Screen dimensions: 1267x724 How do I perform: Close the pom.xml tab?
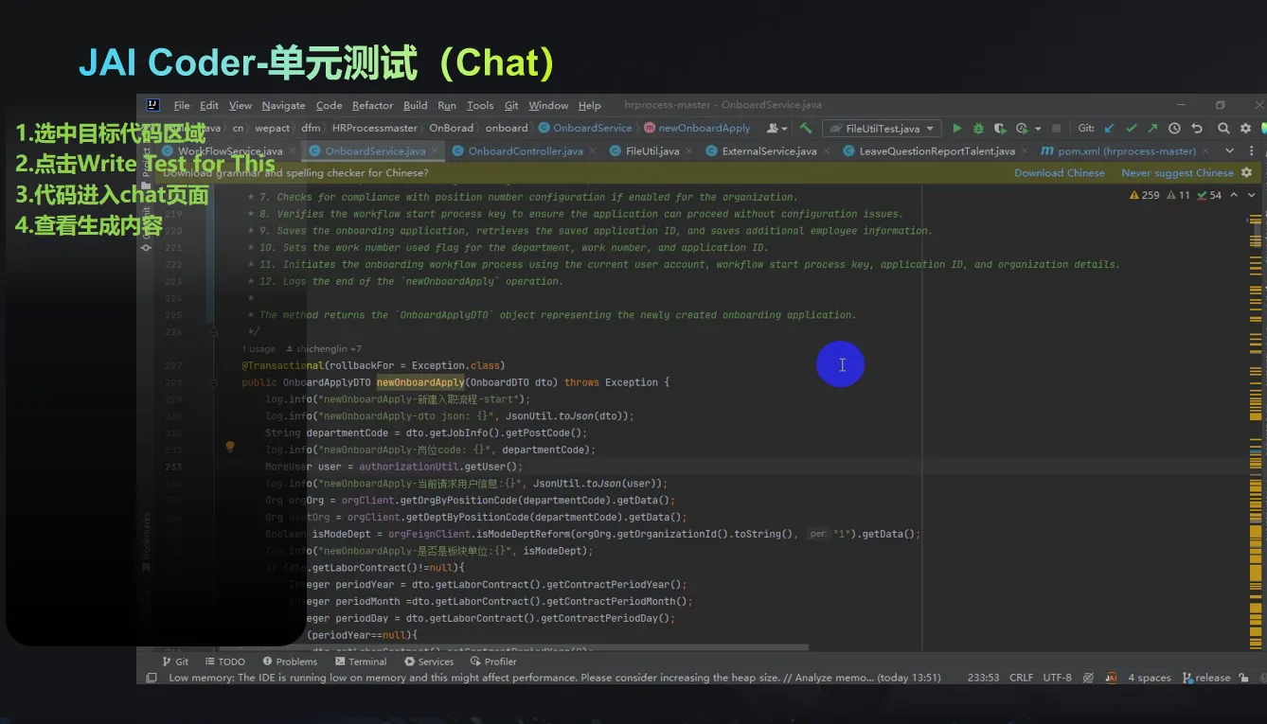(1206, 151)
